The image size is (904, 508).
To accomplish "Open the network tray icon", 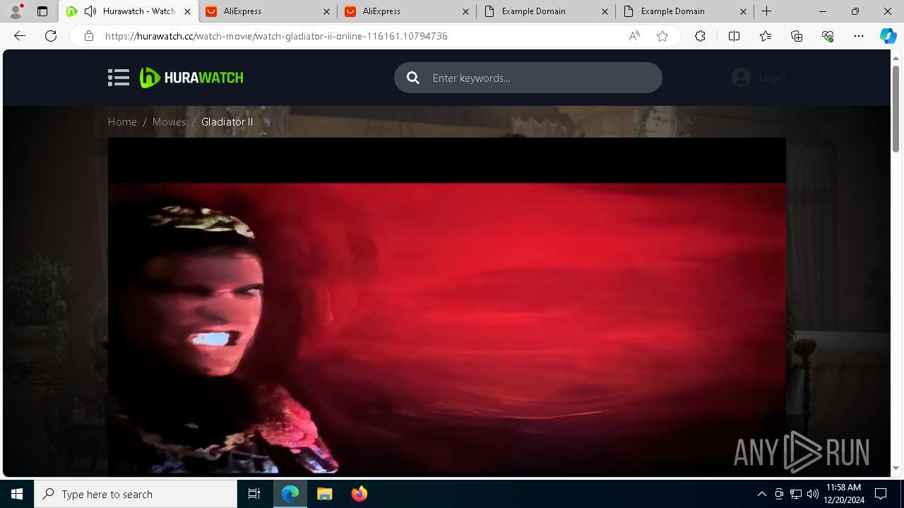I will (796, 494).
